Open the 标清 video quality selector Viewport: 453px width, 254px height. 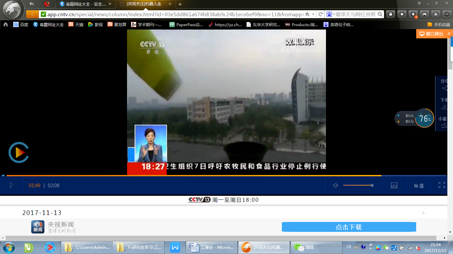point(419,186)
